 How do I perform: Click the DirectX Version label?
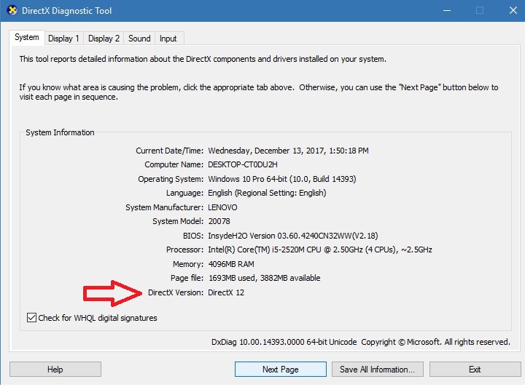pyautogui.click(x=176, y=292)
